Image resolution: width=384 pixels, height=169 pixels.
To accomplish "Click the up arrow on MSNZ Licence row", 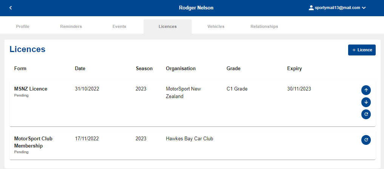I will pyautogui.click(x=366, y=90).
